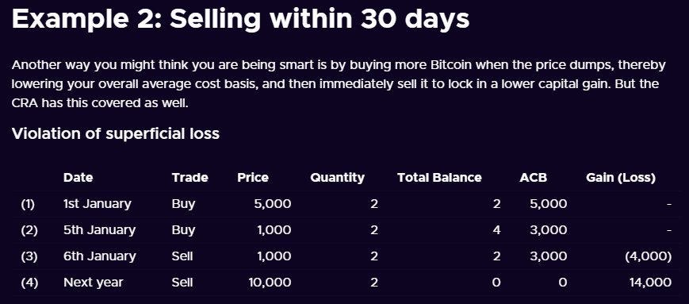This screenshot has width=689, height=304.
Task: Click the 10,000 price cell
Action: coord(270,283)
